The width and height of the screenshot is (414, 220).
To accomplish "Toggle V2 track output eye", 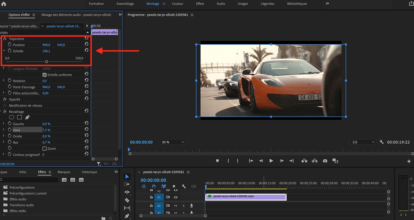I will point(176,190).
